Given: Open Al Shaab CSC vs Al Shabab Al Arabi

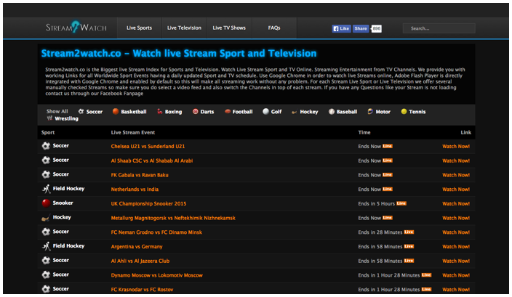Looking at the screenshot, I should [x=152, y=160].
